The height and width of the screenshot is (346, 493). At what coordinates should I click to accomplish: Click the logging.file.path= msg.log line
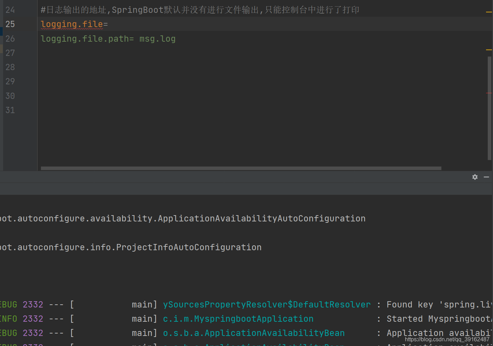click(108, 39)
